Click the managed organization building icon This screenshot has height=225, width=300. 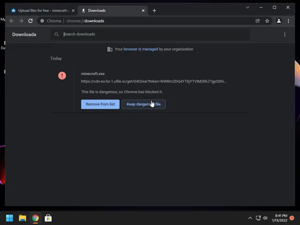point(110,49)
